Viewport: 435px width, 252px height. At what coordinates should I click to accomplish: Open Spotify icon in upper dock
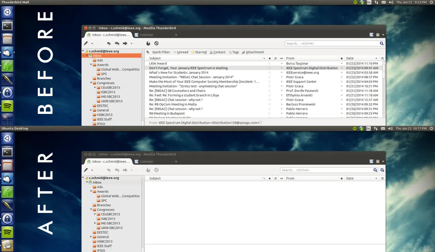coord(7,106)
